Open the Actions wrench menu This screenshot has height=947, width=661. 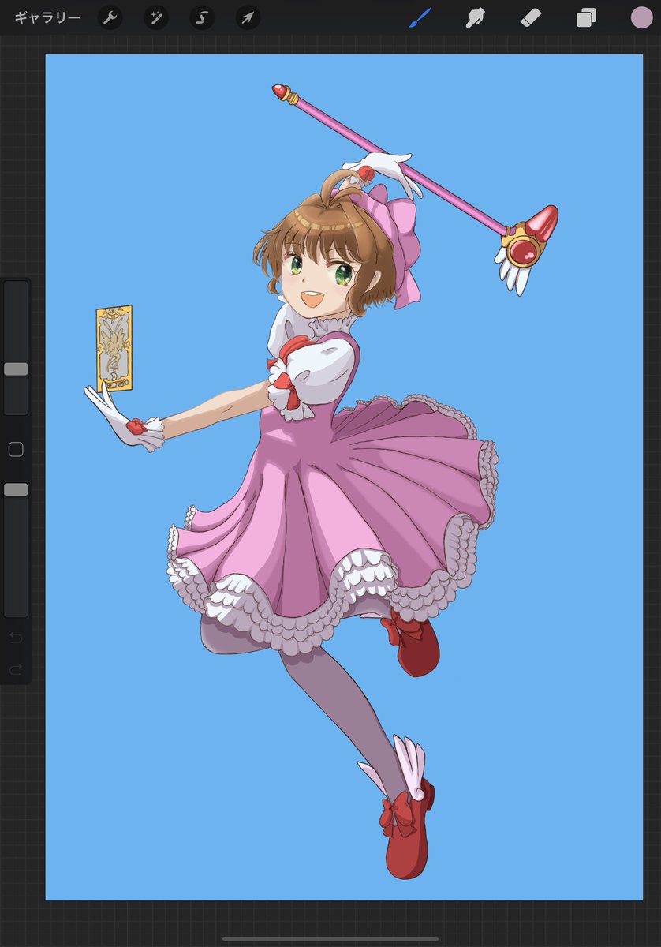coord(110,17)
